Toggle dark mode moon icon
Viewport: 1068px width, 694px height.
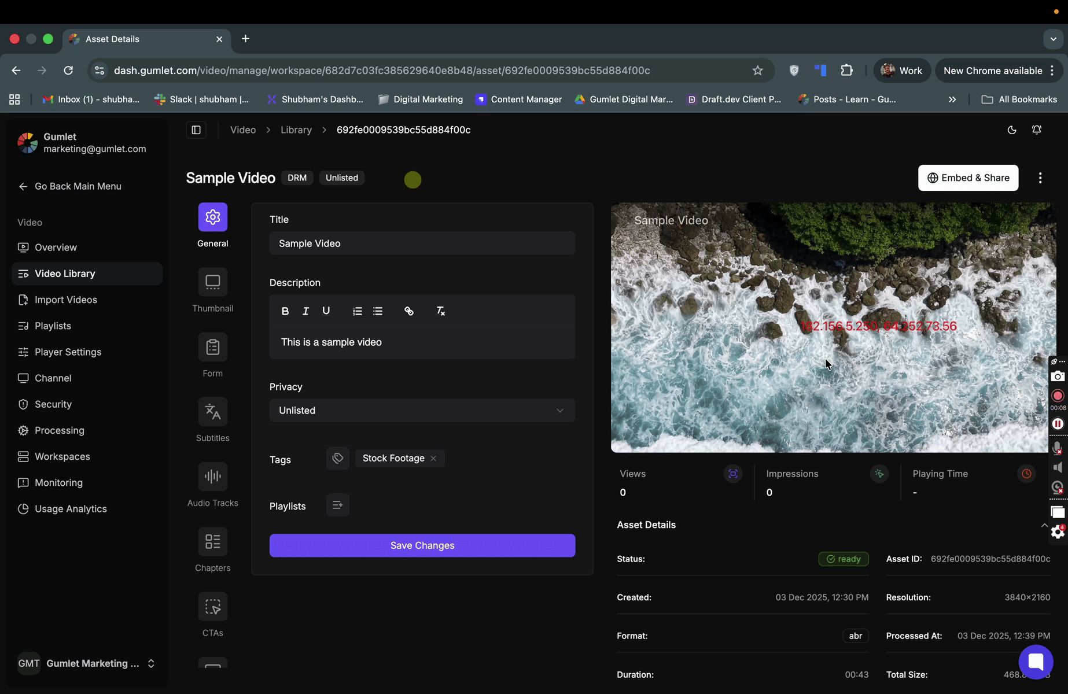click(x=1012, y=130)
